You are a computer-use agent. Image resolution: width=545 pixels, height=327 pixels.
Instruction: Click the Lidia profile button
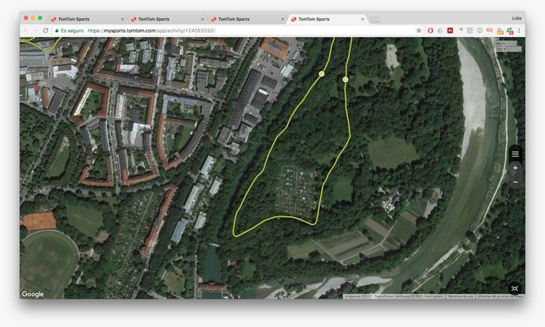pyautogui.click(x=516, y=18)
